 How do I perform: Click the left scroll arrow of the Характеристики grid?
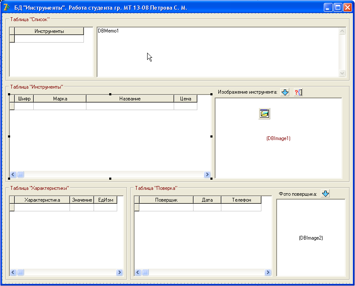[x=13, y=272]
